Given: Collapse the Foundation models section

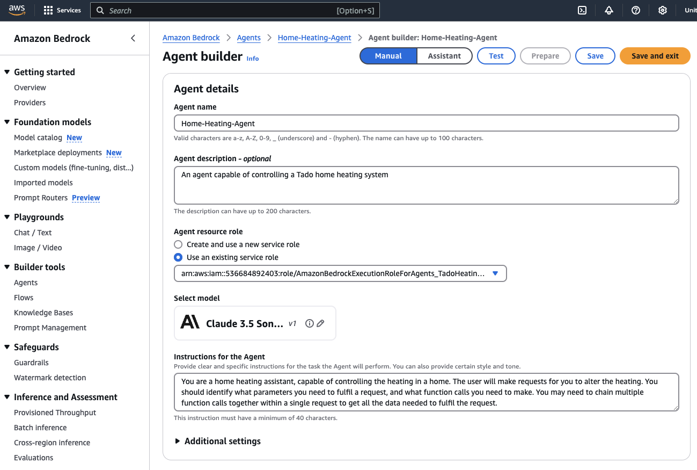Looking at the screenshot, I should (x=7, y=122).
